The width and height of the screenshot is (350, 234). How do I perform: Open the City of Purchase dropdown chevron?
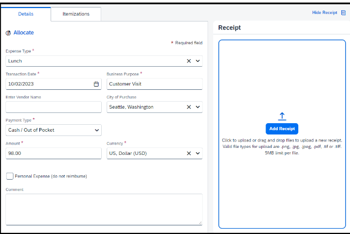click(198, 107)
